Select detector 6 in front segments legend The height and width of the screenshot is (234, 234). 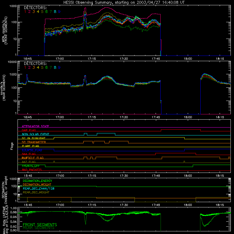coord(47,12)
